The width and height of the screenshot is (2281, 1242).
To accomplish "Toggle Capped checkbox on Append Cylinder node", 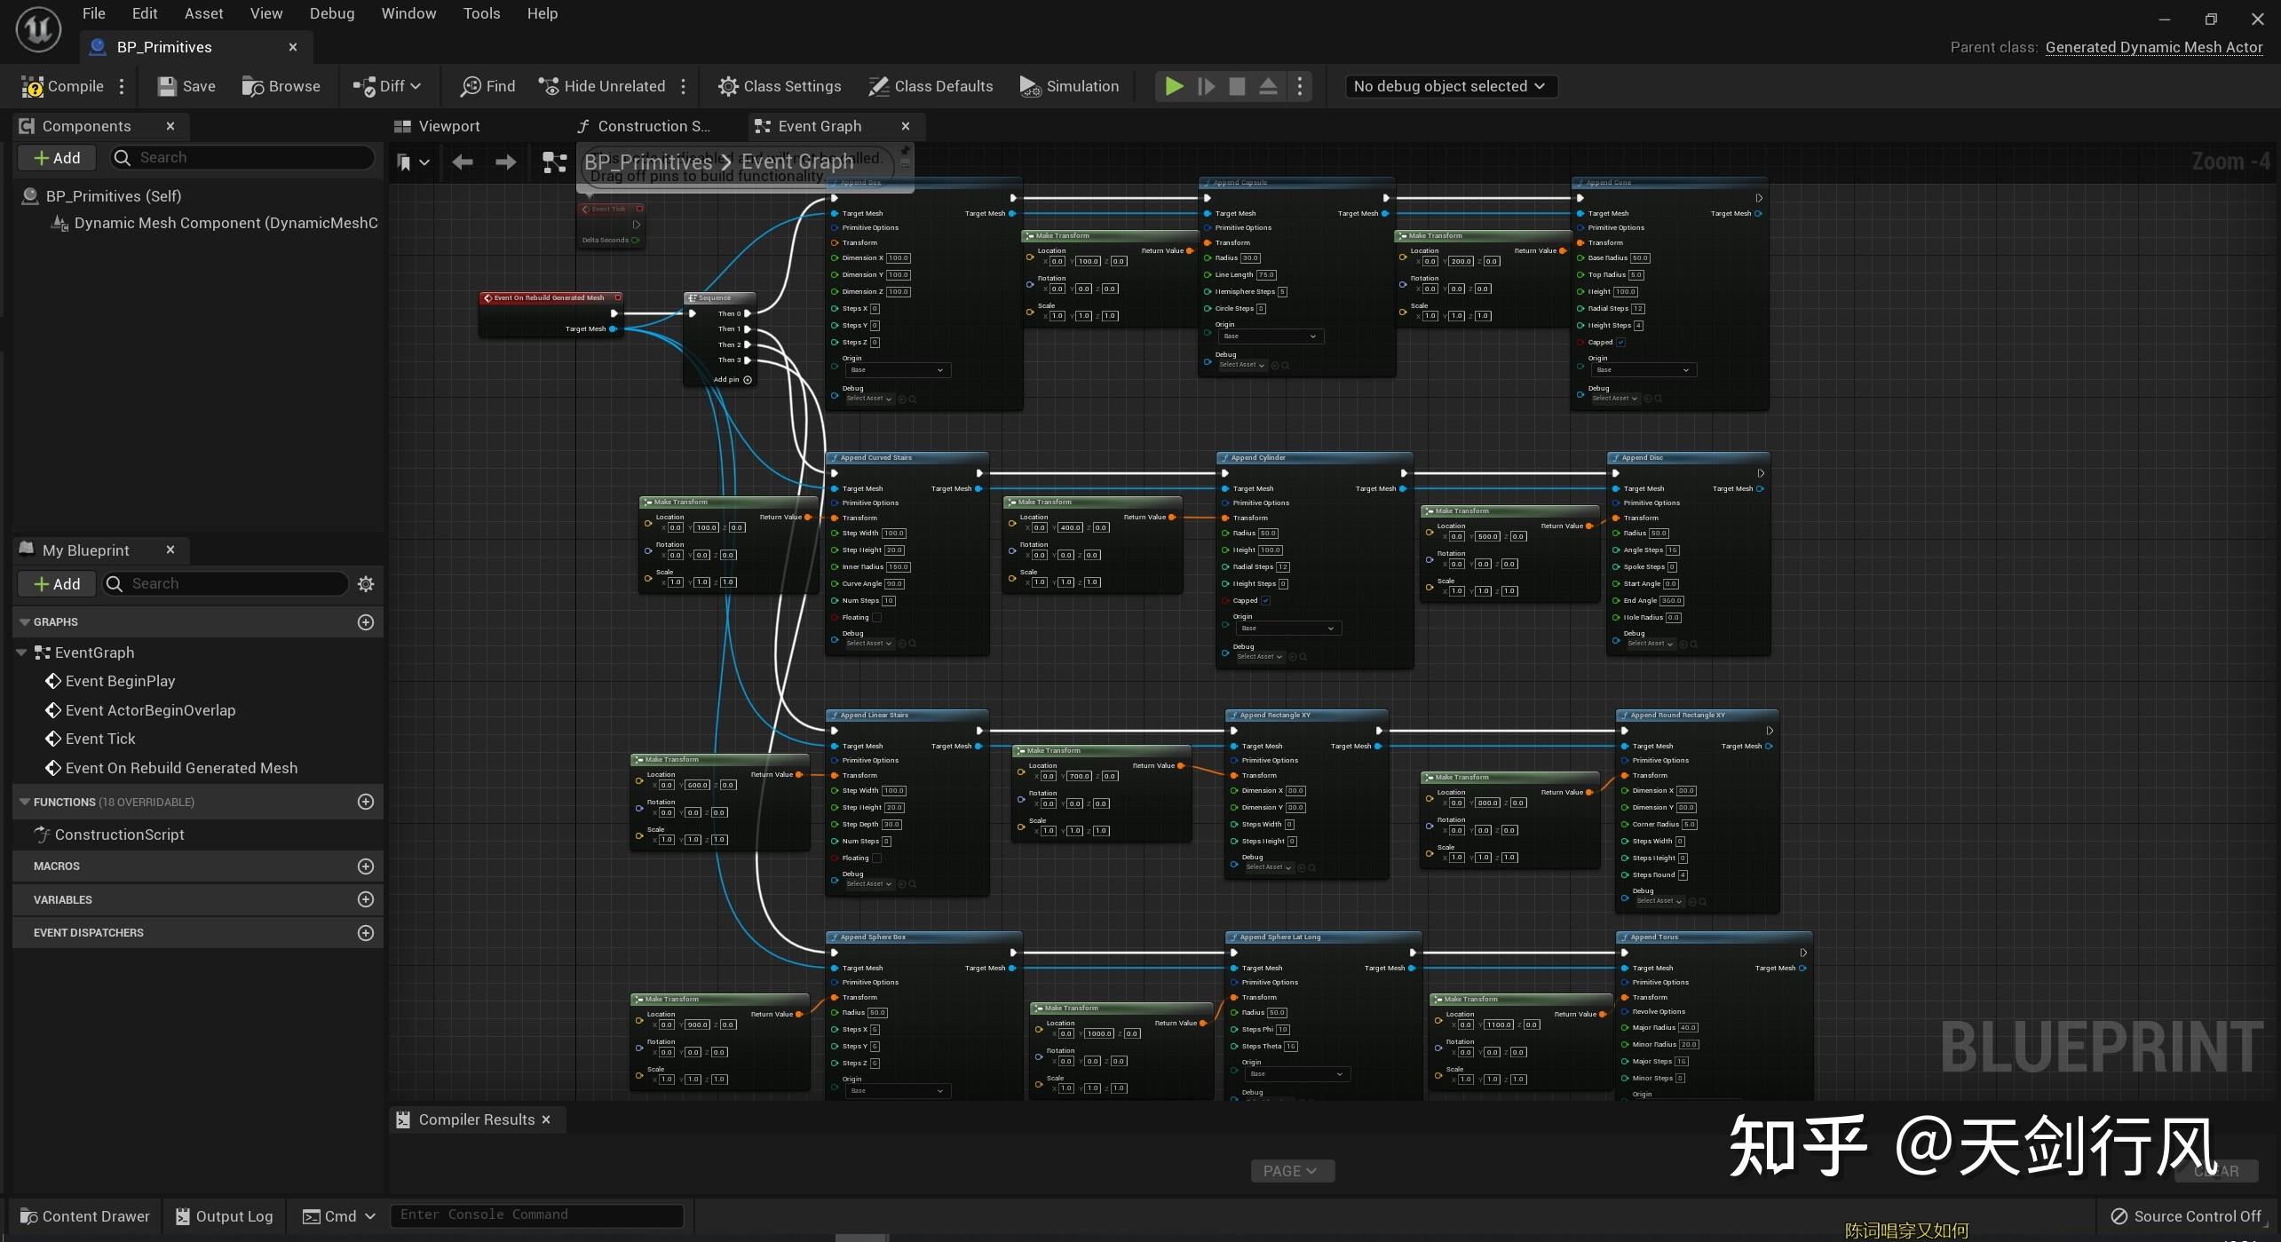I will (x=1265, y=600).
